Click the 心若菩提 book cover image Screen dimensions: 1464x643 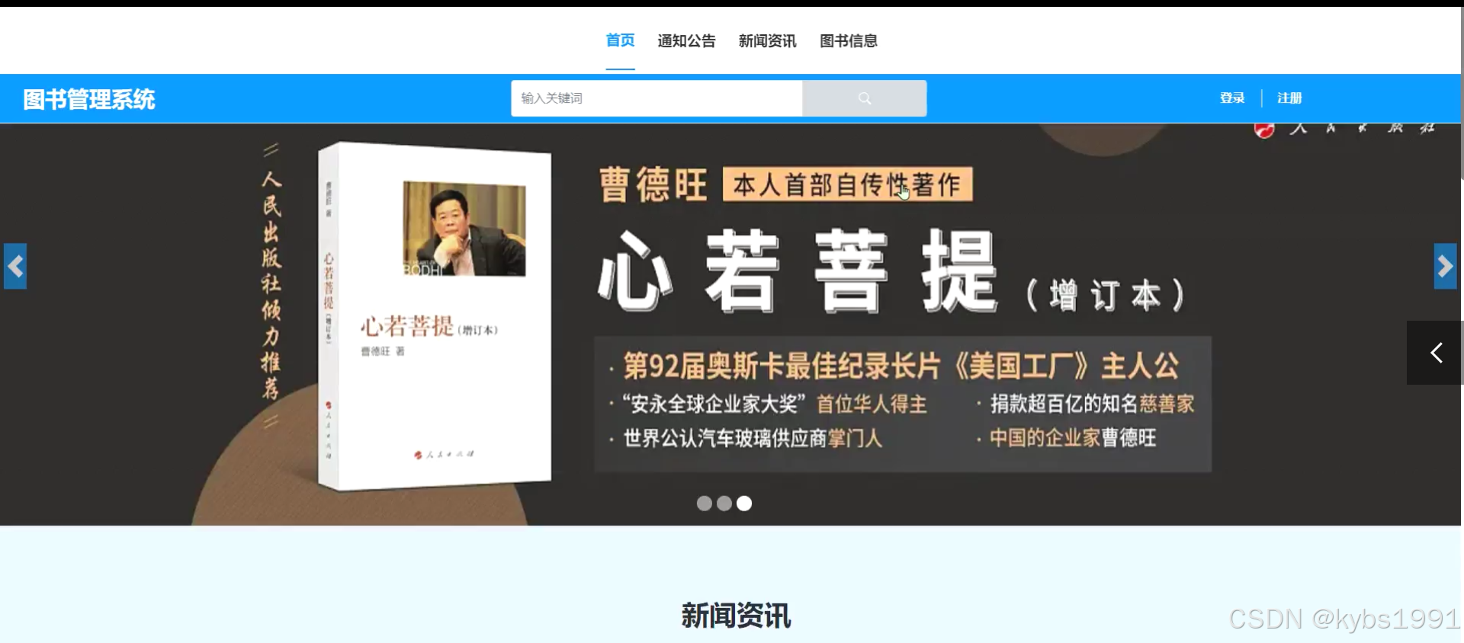pyautogui.click(x=435, y=316)
